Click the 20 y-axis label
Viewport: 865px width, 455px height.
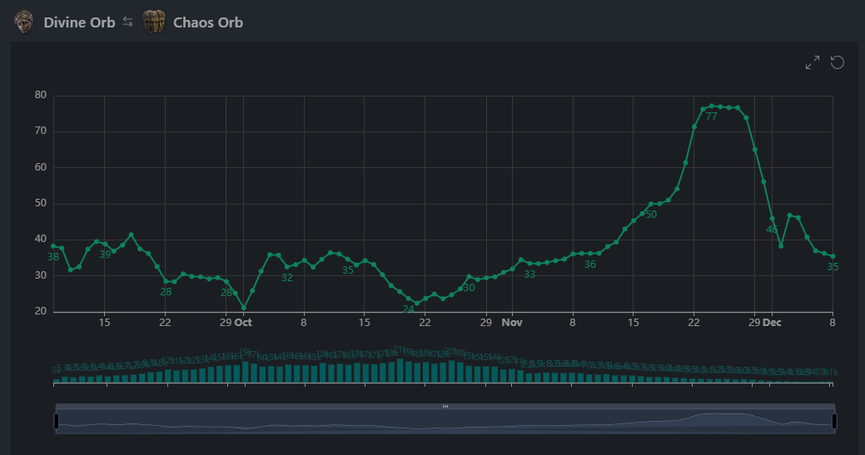[40, 311]
